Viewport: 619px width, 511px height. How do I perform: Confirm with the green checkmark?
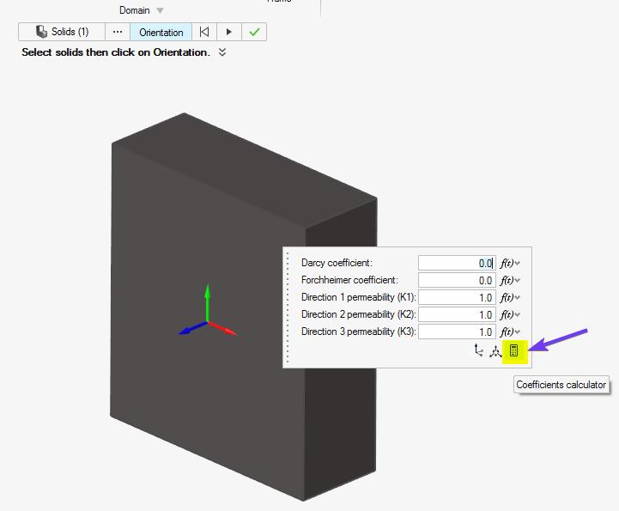pyautogui.click(x=254, y=32)
